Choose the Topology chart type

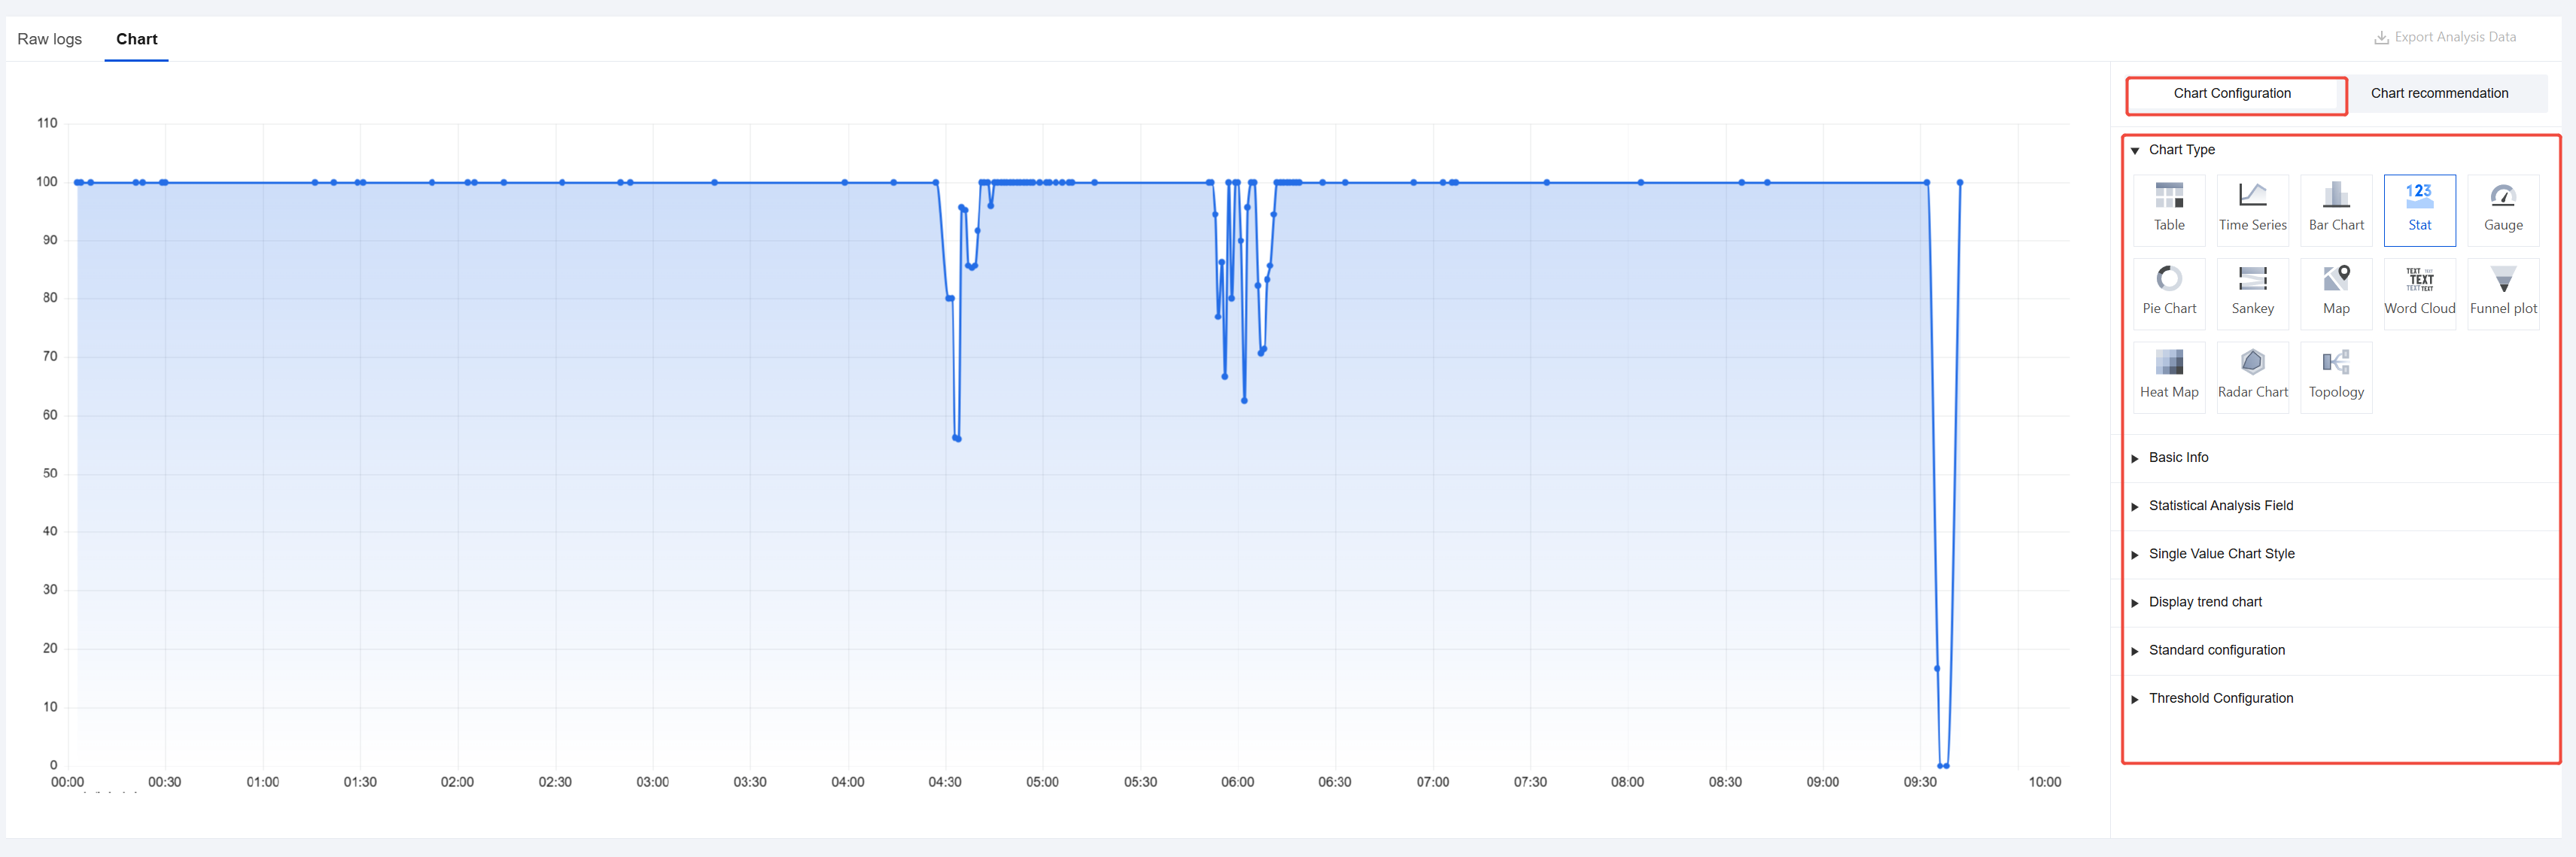coord(2335,376)
